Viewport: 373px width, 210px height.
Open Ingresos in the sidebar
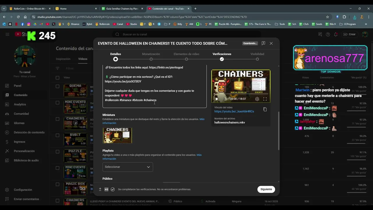(x=20, y=142)
